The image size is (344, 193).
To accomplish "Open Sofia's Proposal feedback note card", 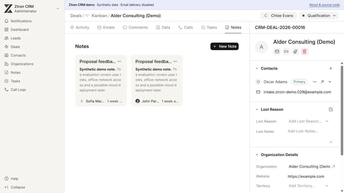I will click(x=101, y=81).
